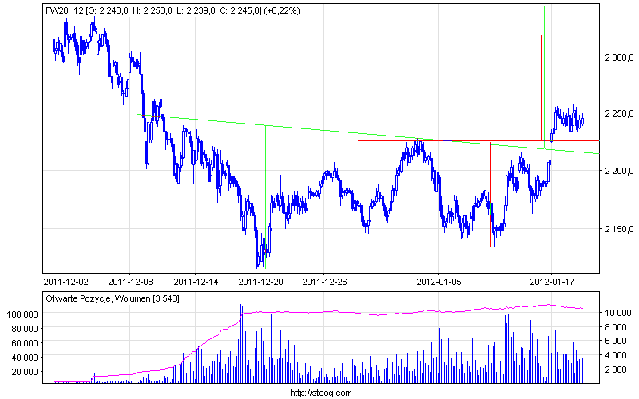
Task: Click the 2011-12-14 date label
Action: click(196, 282)
